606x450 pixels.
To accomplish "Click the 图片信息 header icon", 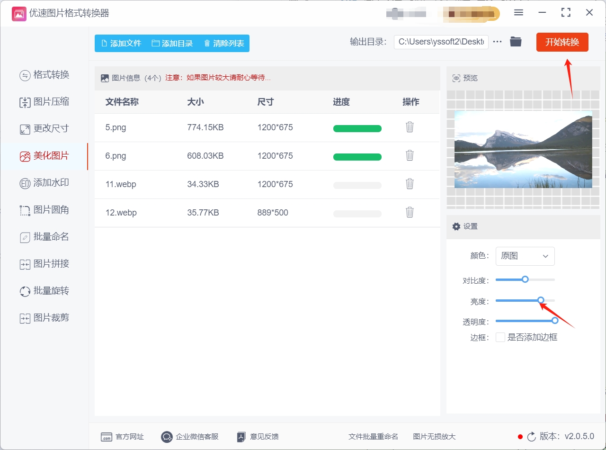I will pos(105,78).
